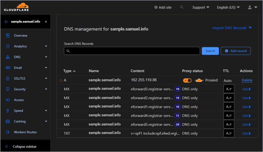Screen dimensions: 263x152
Task: Toggle the proxy switch on the A record
Action: (x=187, y=81)
